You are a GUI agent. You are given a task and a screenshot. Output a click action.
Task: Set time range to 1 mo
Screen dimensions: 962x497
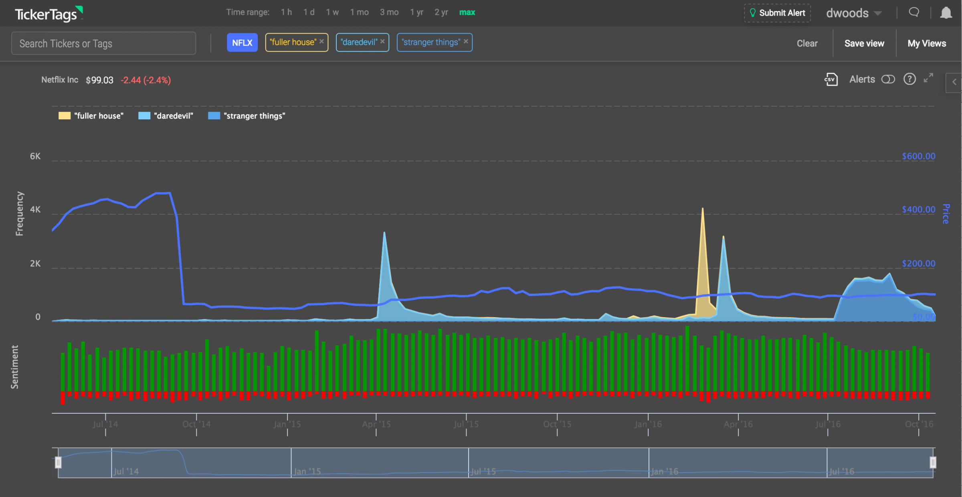click(x=359, y=12)
